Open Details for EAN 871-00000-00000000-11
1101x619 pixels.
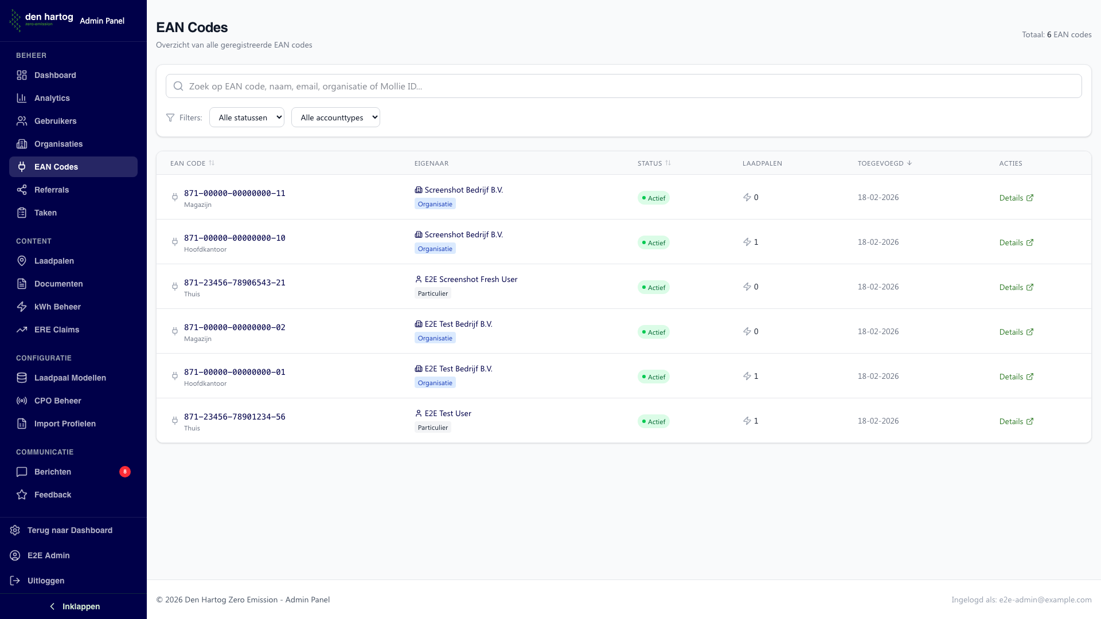tap(1016, 198)
